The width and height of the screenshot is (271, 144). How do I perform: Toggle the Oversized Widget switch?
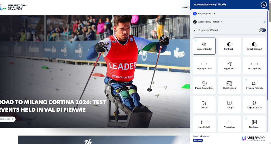(262, 30)
